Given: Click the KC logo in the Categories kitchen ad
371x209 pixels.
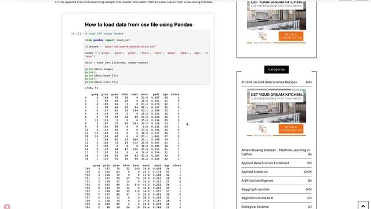Looking at the screenshot, I should click(263, 129).
